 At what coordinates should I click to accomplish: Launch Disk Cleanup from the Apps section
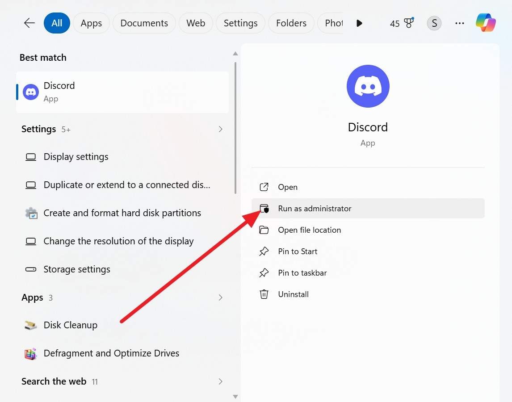coord(70,325)
